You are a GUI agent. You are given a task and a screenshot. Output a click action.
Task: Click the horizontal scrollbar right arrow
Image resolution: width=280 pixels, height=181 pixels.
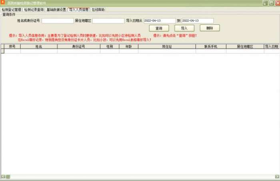[x=277, y=177]
